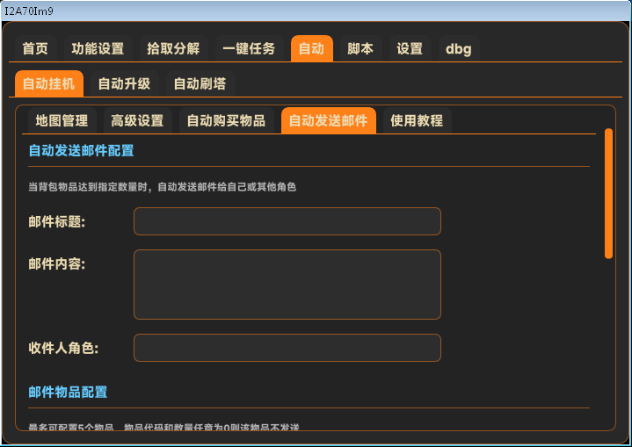632x447 pixels.
Task: Switch to the 自动购买物品 tab
Action: (226, 120)
